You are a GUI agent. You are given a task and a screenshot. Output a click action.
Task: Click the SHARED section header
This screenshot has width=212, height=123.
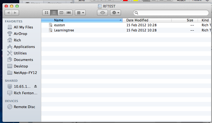11,81
